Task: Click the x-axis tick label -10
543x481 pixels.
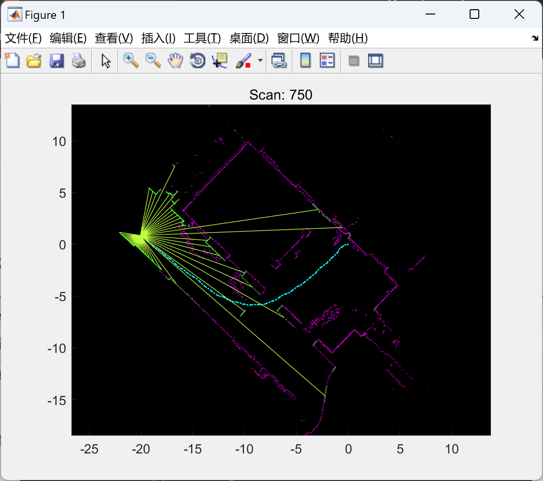Action: [244, 449]
